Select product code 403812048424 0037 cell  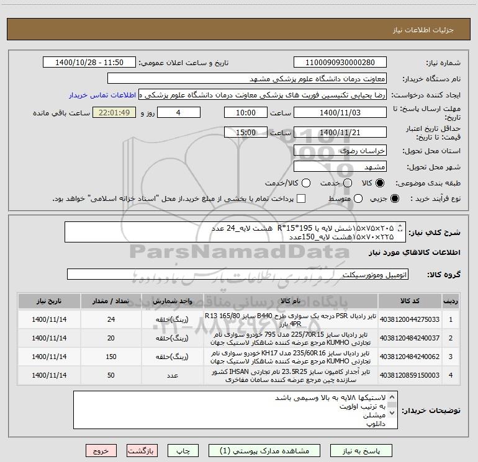[410, 338]
